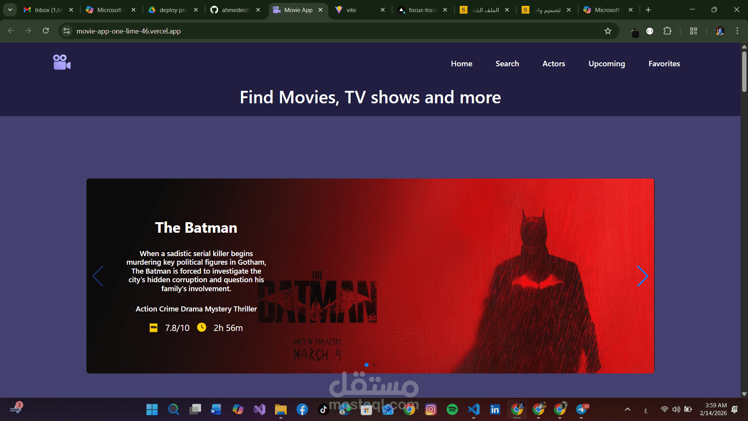Open Windows taskbar search

tap(173, 409)
